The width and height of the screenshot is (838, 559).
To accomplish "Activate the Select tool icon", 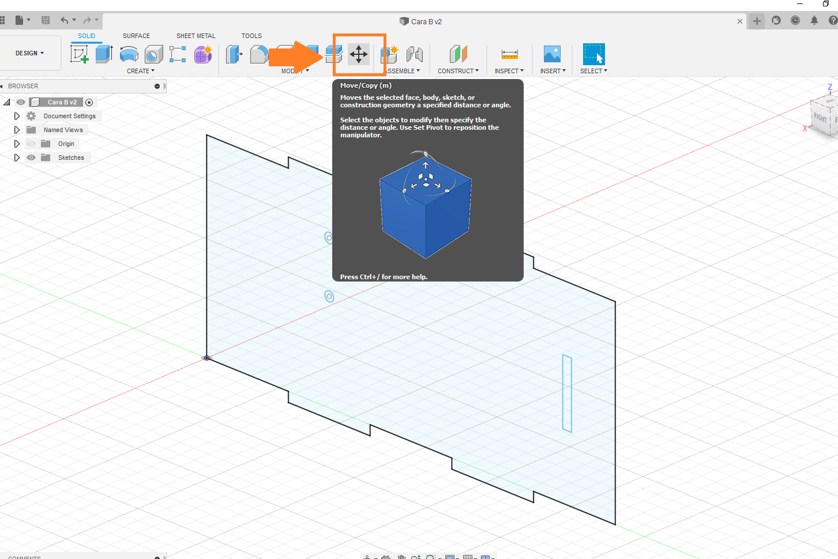I will (x=593, y=54).
